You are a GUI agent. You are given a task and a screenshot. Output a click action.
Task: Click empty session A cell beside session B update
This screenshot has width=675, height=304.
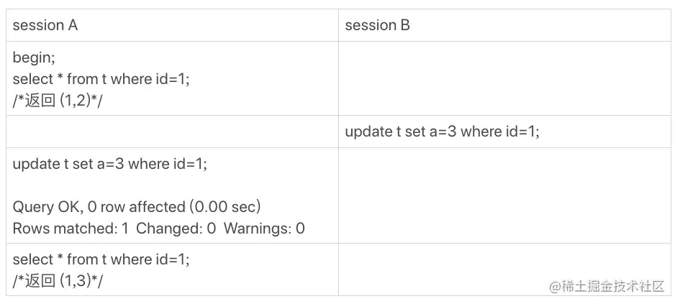click(x=172, y=132)
